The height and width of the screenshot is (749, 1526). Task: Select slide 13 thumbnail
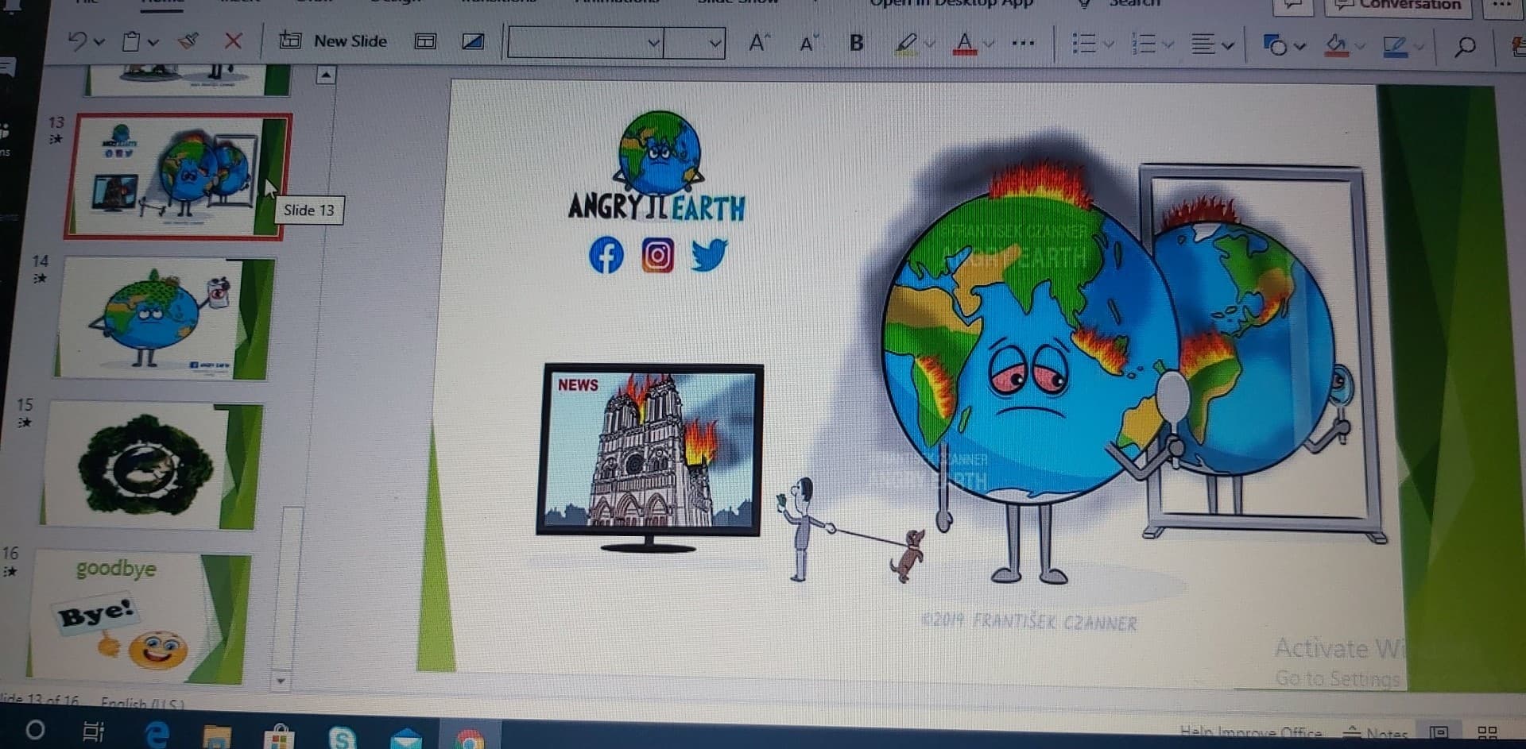[x=178, y=176]
